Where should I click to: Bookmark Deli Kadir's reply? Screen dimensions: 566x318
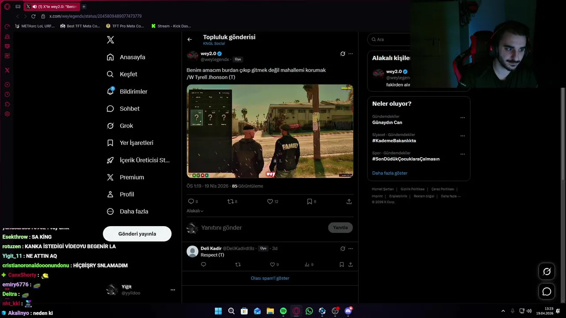coord(341,265)
